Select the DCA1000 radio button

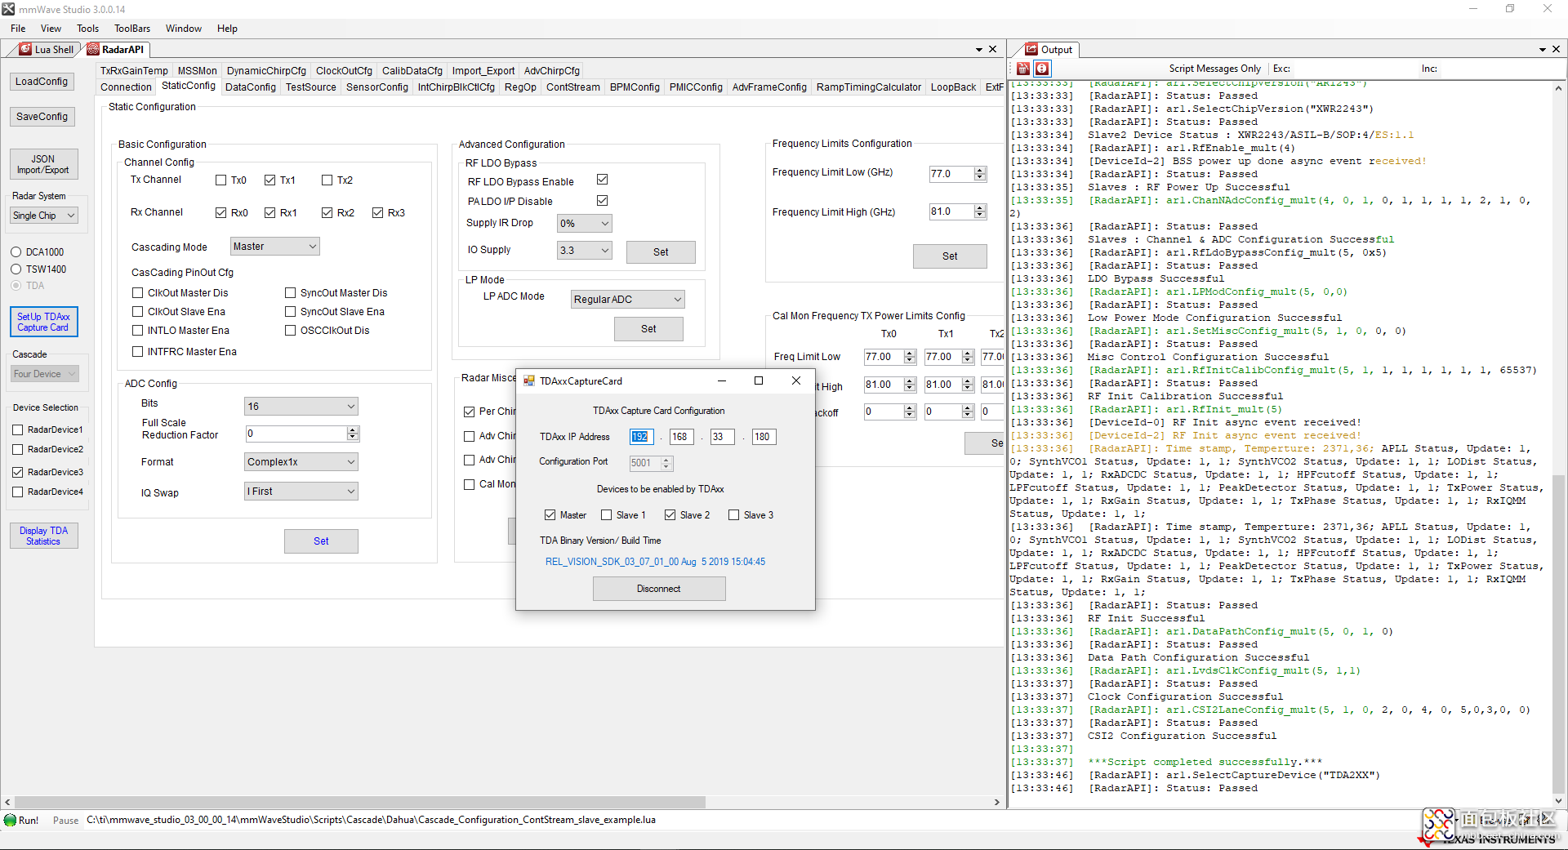[x=16, y=252]
